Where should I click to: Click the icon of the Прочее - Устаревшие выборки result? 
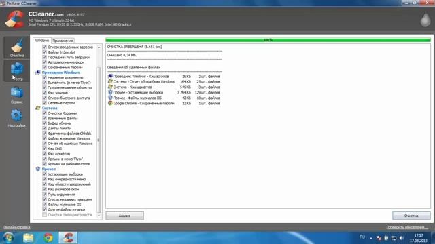(110, 92)
